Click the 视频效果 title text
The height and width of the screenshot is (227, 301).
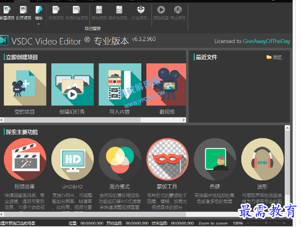24,186
